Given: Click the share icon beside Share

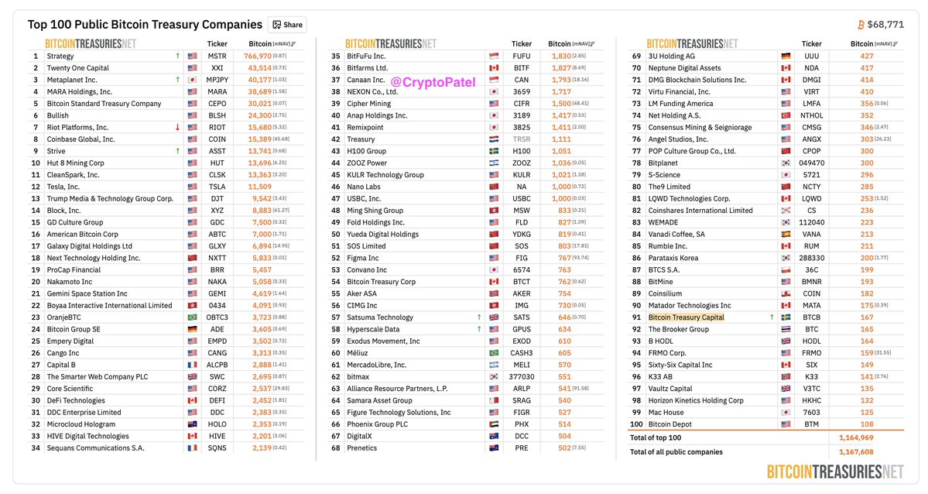Looking at the screenshot, I should pos(276,25).
